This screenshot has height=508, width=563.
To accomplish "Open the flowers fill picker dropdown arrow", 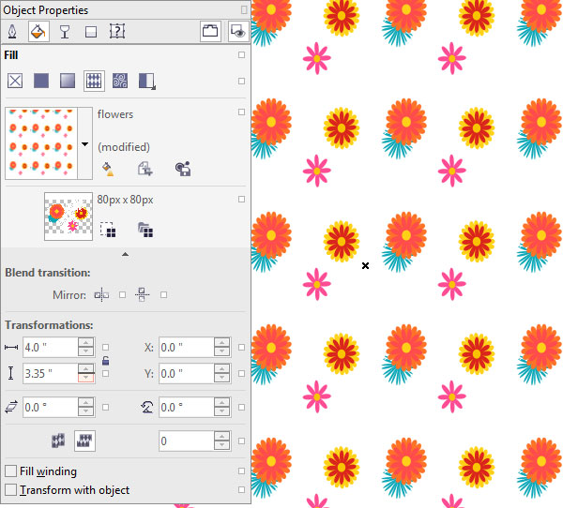I will pyautogui.click(x=84, y=143).
